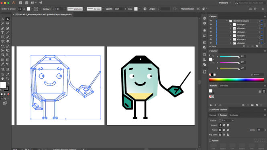Click the Transformation button in control bar

188,9
